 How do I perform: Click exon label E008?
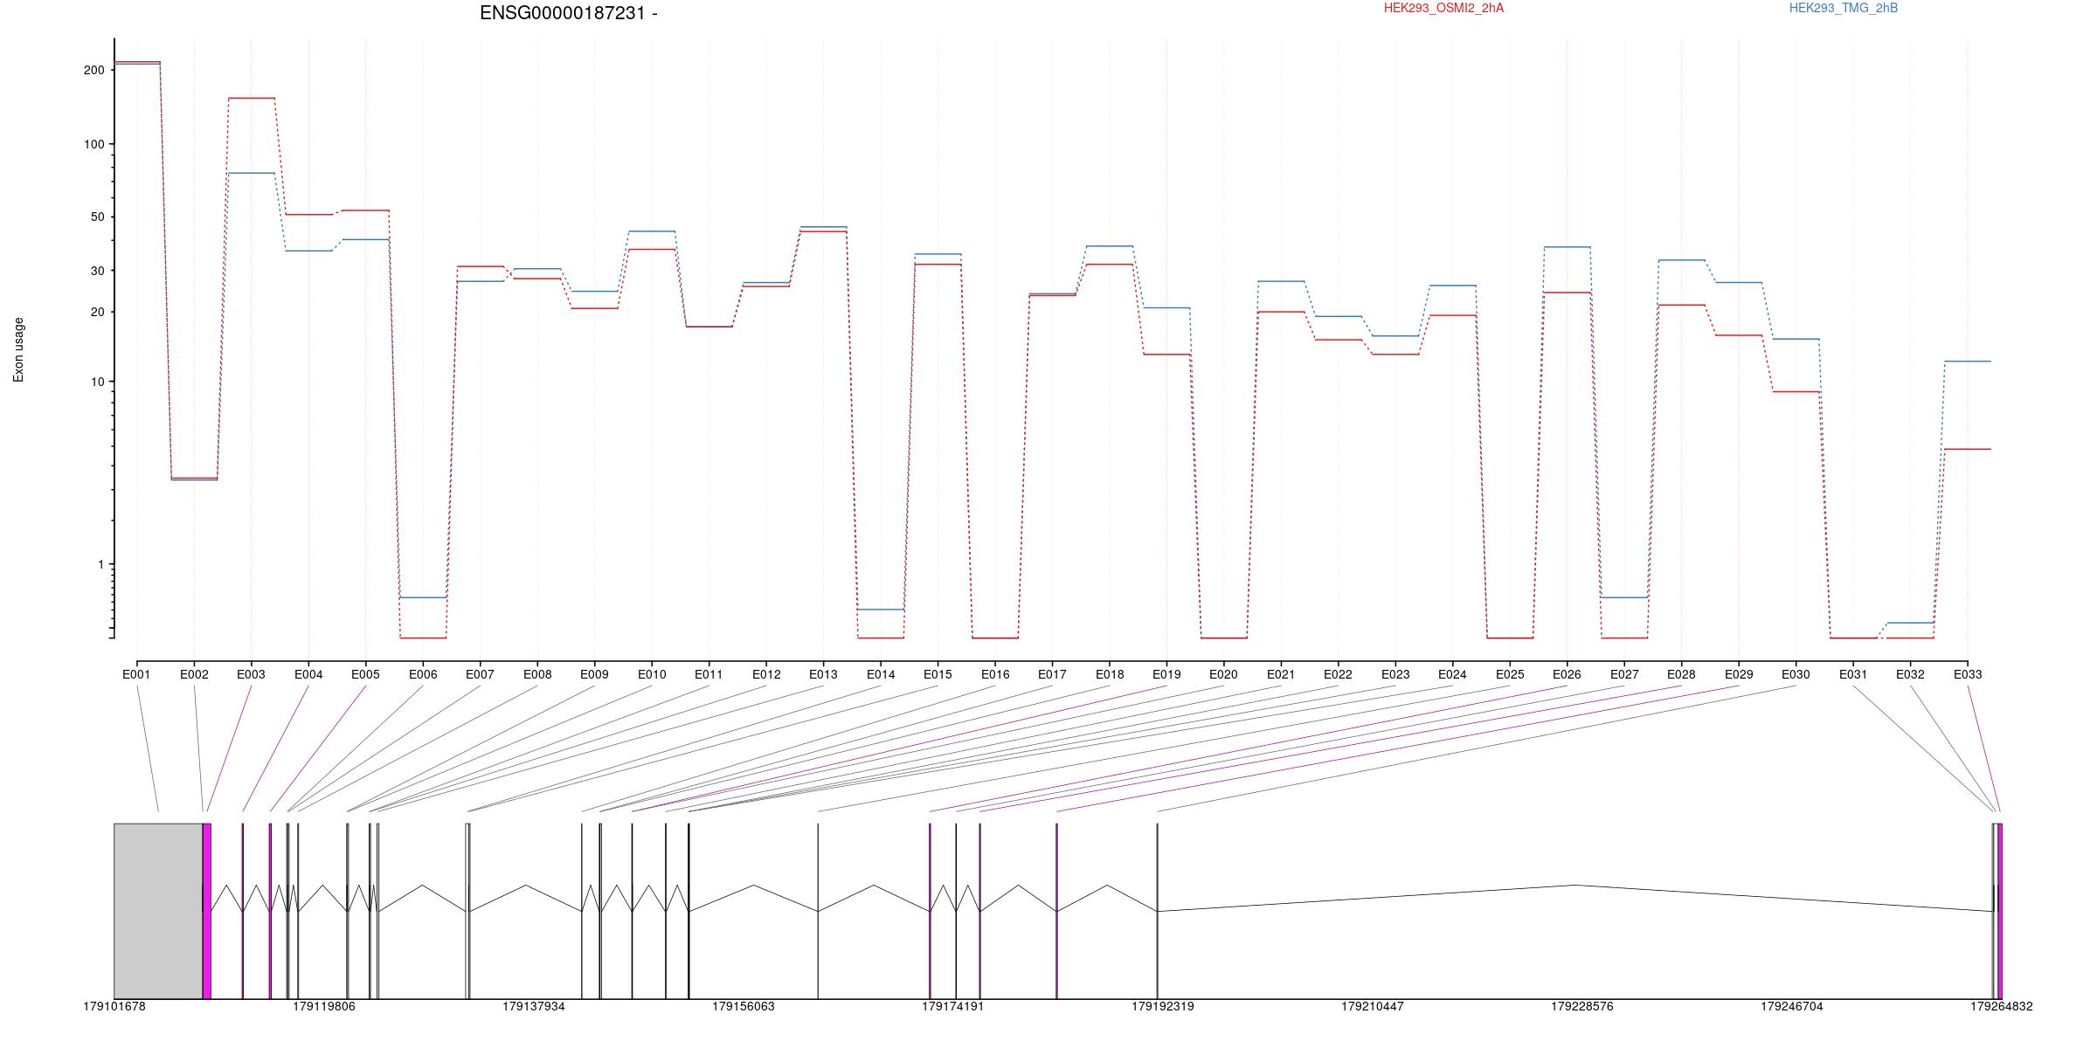tap(537, 674)
